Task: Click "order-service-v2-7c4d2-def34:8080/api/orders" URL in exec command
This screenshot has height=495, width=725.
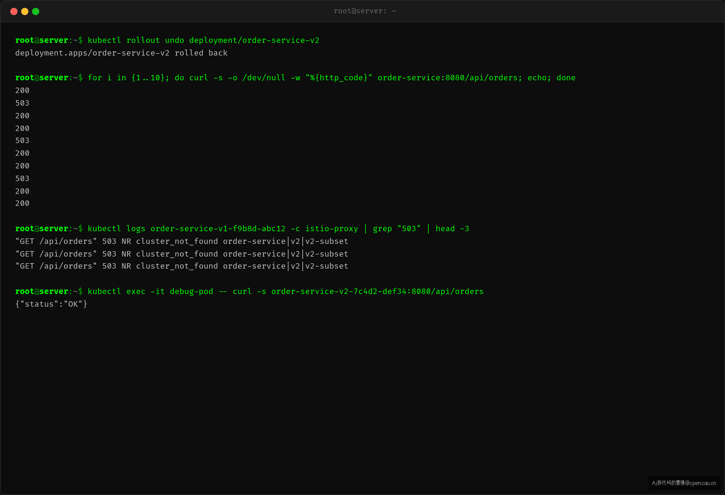Action: tap(377, 292)
